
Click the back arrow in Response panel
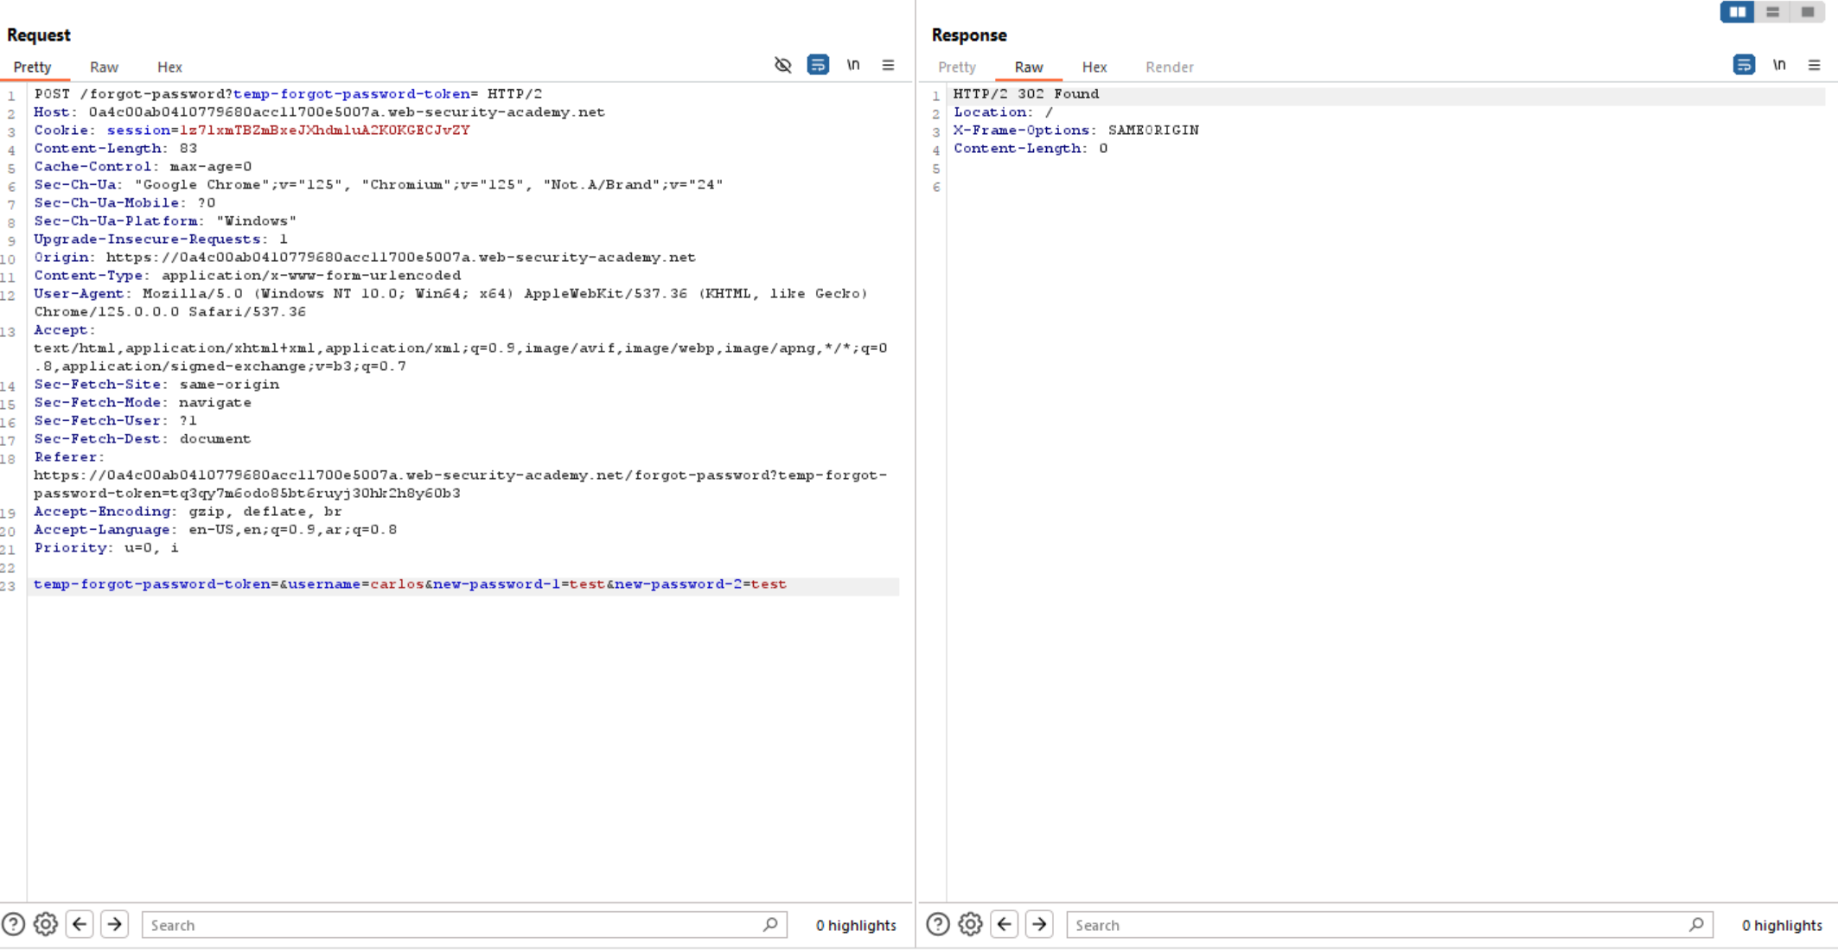click(1003, 925)
